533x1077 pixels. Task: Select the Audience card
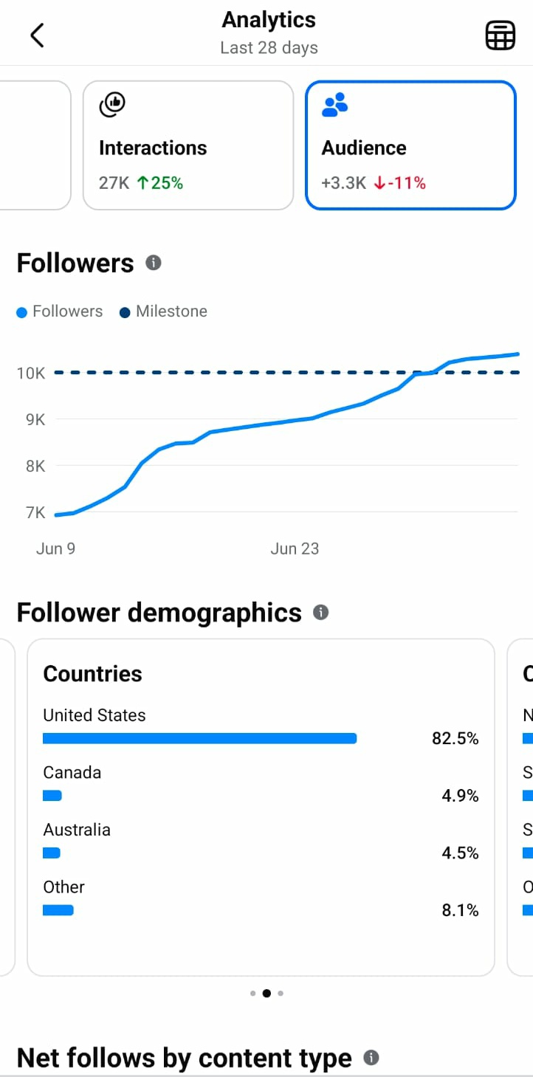click(x=410, y=145)
